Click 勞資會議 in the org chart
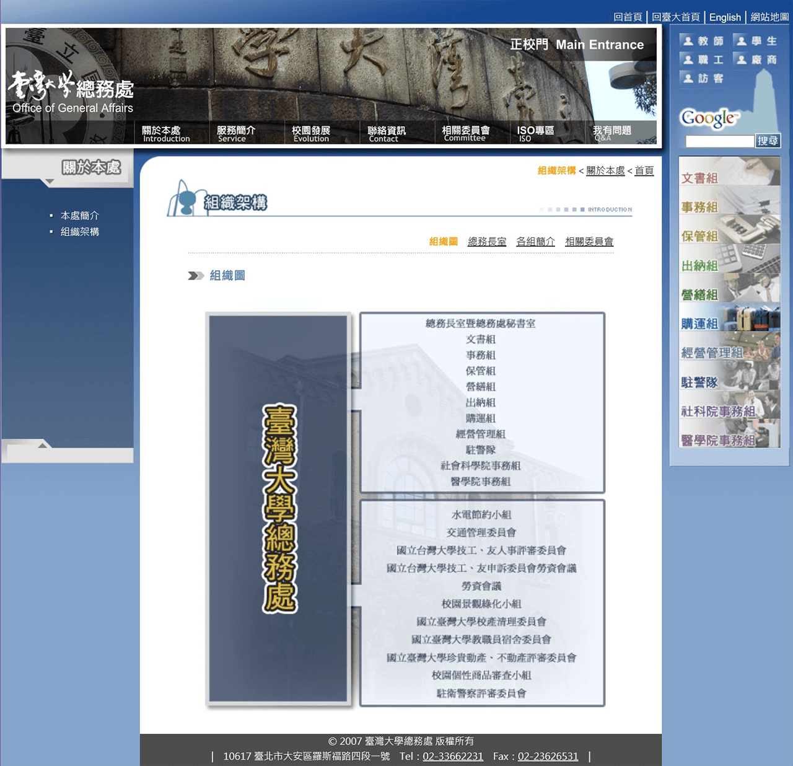 pyautogui.click(x=481, y=586)
